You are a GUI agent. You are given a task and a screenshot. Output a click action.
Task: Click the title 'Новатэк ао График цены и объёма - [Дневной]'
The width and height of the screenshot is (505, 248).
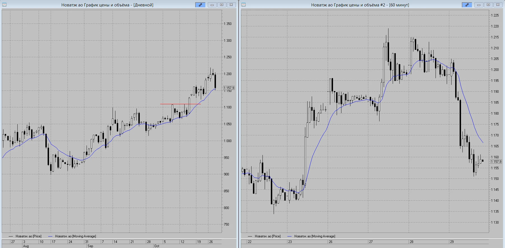point(107,5)
